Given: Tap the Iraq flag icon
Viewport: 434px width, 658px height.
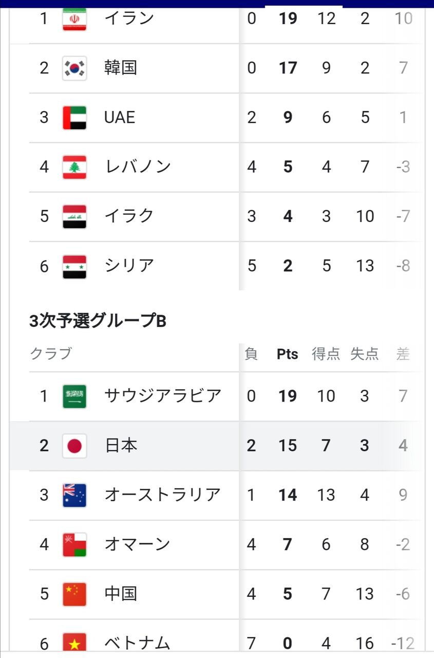Looking at the screenshot, I should [x=74, y=216].
